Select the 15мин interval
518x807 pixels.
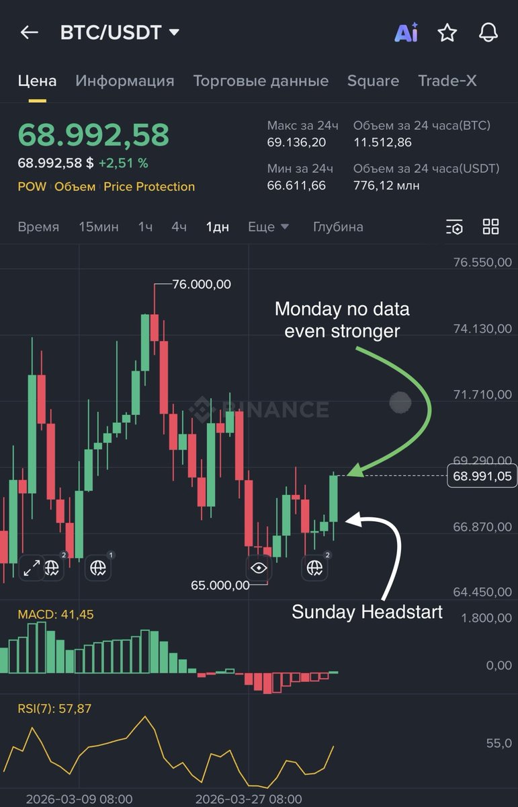pyautogui.click(x=99, y=227)
